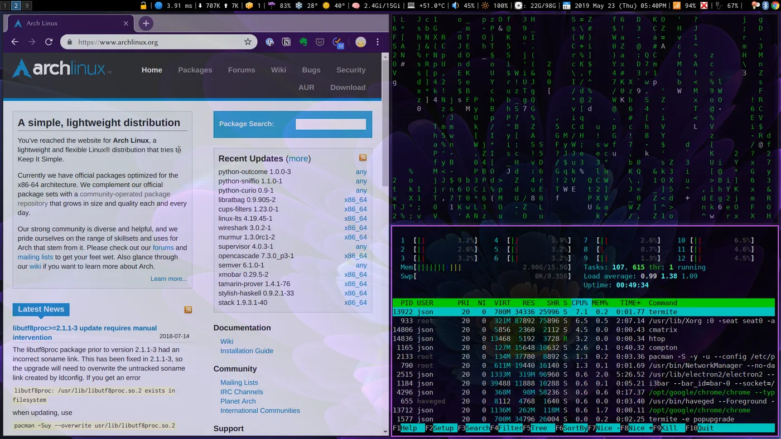Screen dimensions: 781x439
Task: Switch to workspace 9 in the bar
Action: tap(26, 6)
